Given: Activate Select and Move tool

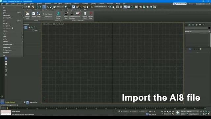Looking at the screenshot, I should click(x=44, y=7).
